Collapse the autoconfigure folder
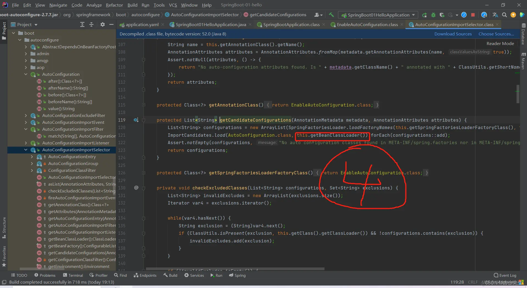The height and width of the screenshot is (288, 527). 20,40
